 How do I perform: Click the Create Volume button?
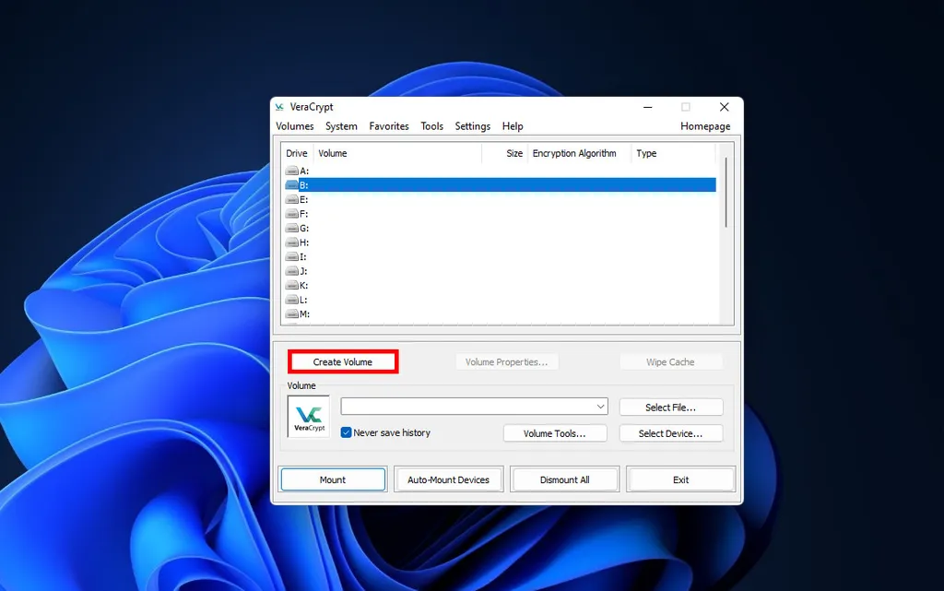[x=343, y=361]
